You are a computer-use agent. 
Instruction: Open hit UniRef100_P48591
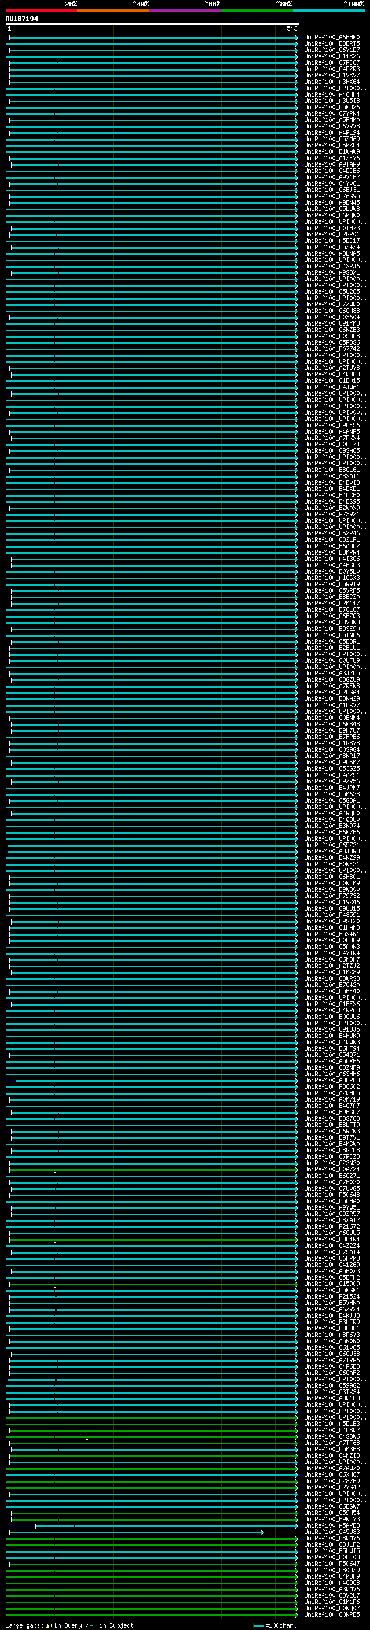(x=332, y=915)
